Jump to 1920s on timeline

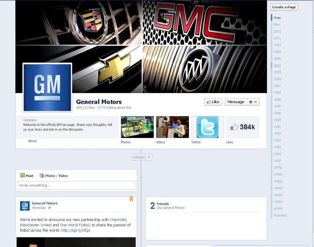(278, 202)
